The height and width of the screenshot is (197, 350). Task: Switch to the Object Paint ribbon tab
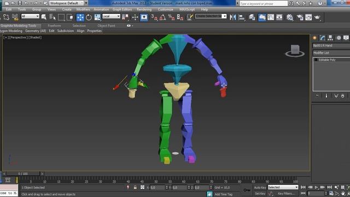(106, 26)
